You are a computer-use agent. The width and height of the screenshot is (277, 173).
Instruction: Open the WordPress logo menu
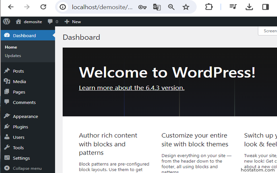tap(7, 22)
